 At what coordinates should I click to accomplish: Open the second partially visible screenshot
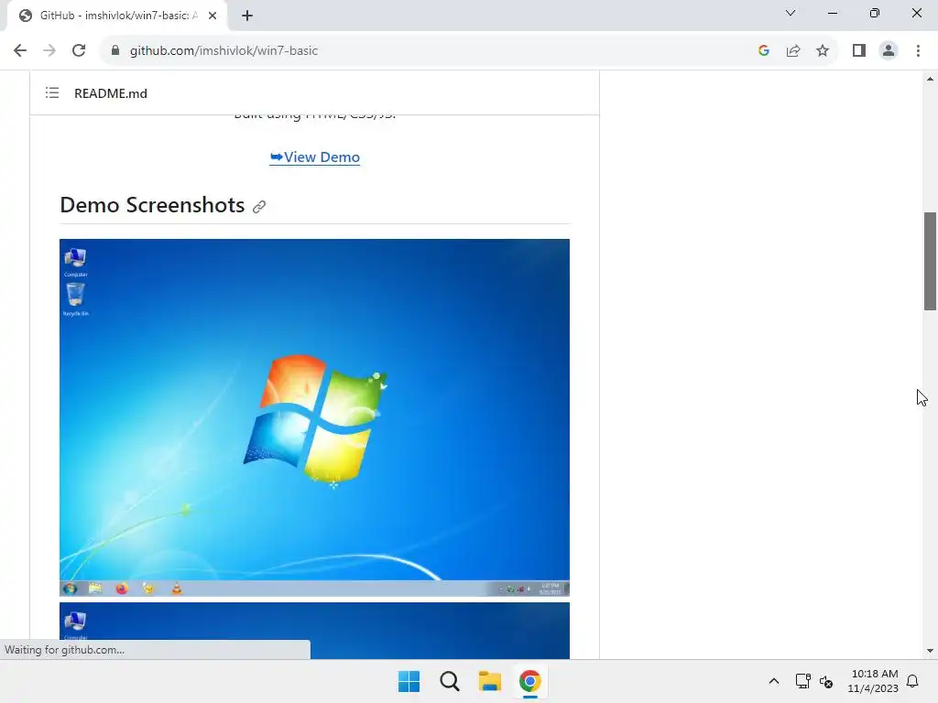[315, 630]
